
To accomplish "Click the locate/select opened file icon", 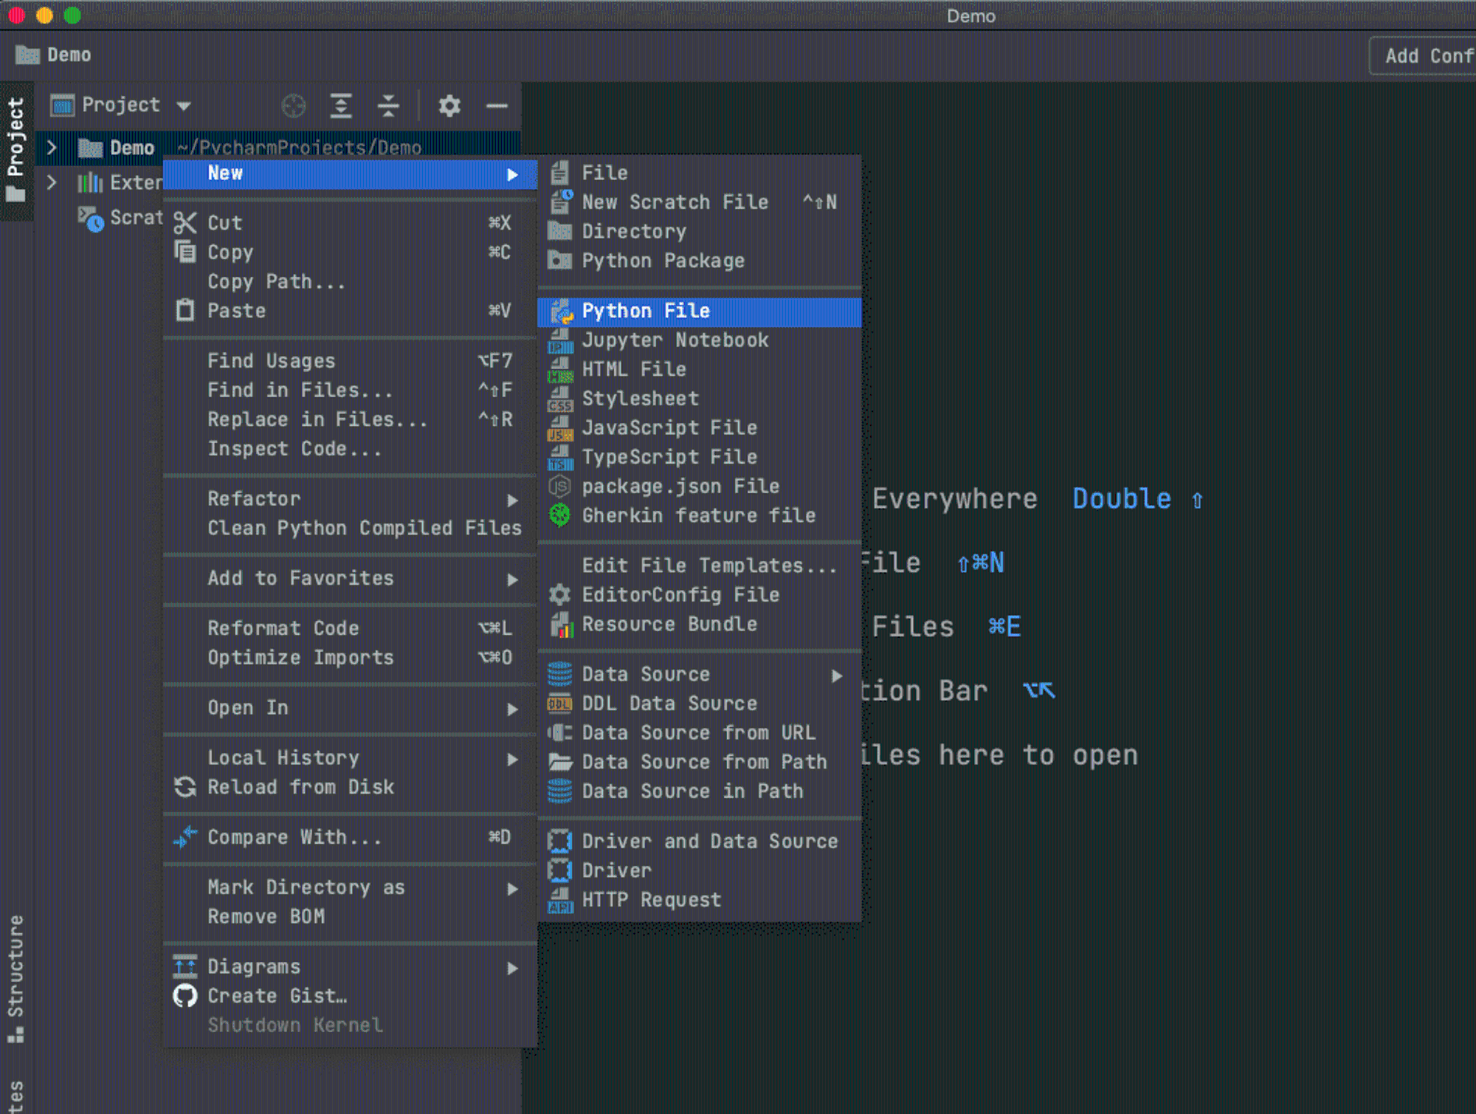I will click(294, 106).
